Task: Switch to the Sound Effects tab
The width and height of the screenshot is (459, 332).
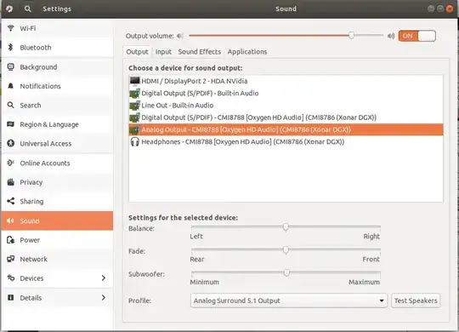Action: tap(200, 52)
